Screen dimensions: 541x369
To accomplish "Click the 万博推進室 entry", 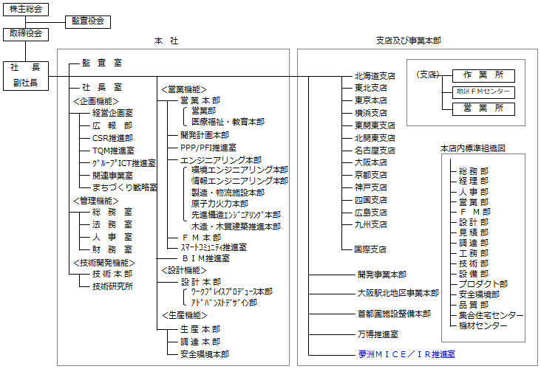I will pyautogui.click(x=377, y=334).
